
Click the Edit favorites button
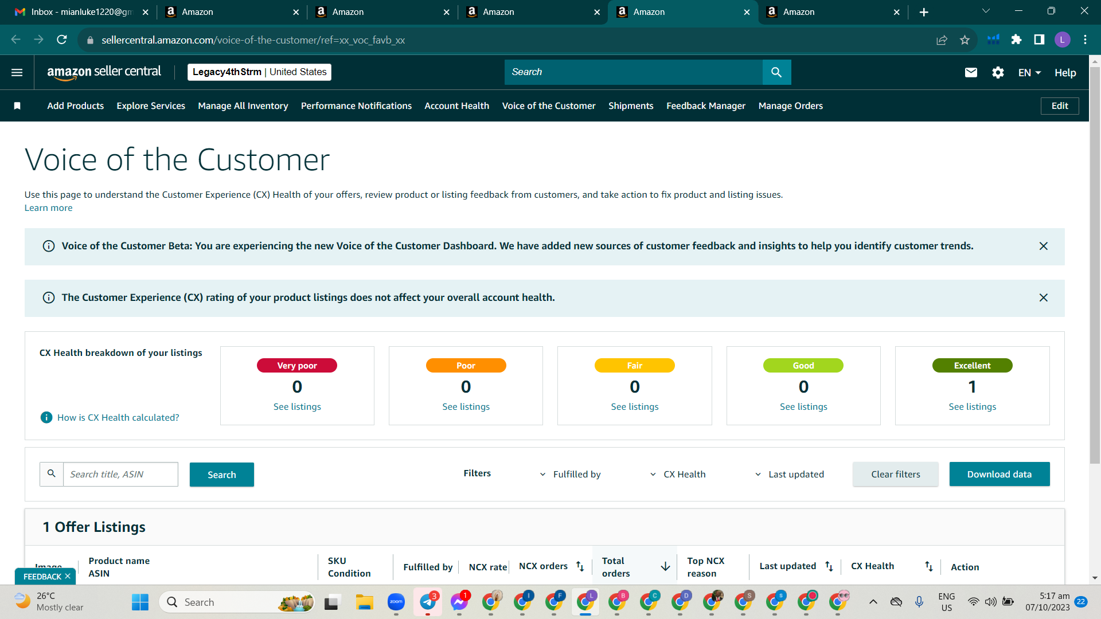pyautogui.click(x=1059, y=106)
